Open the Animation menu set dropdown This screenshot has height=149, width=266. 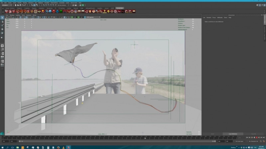click(x=7, y=5)
